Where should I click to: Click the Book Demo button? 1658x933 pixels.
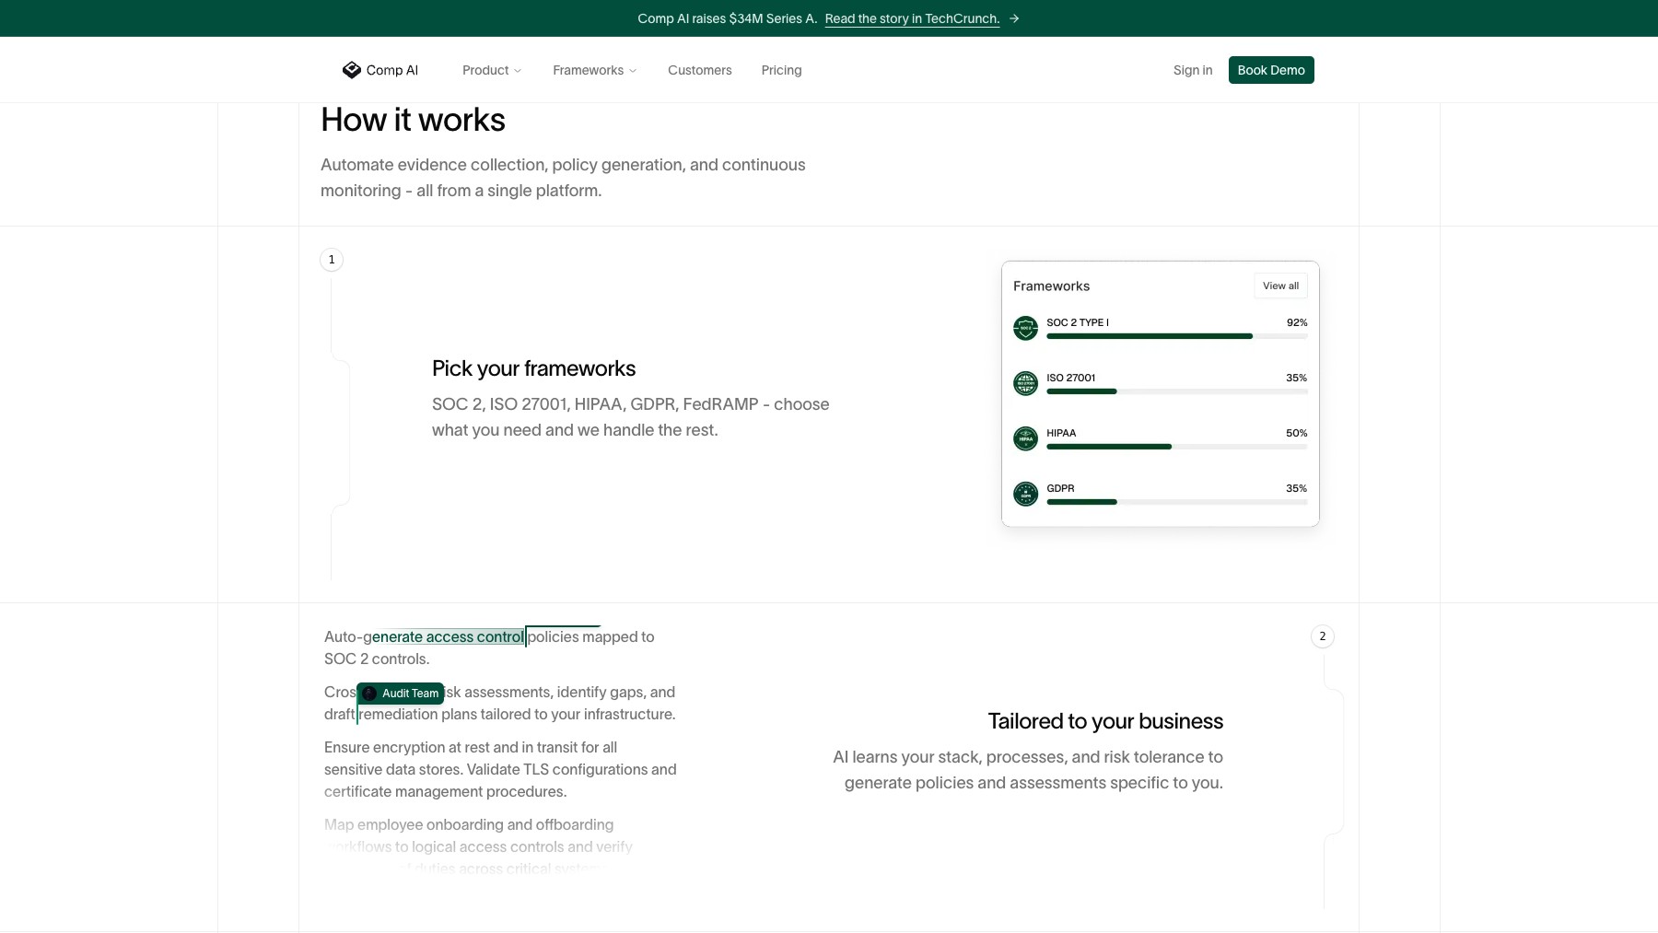click(x=1271, y=70)
